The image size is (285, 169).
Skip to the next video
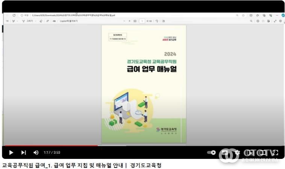[23, 153]
